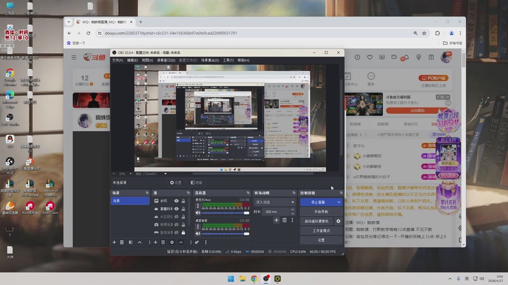This screenshot has width=508, height=285.
Task: Pop out the Scene Transitions dock
Action: (x=294, y=193)
